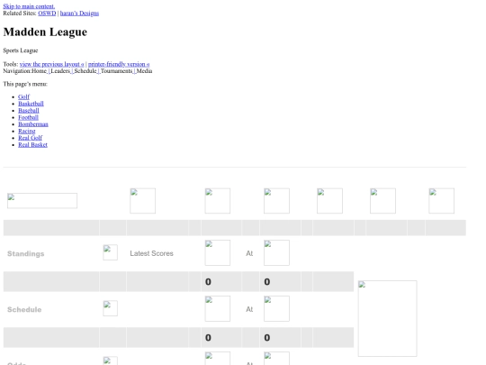This screenshot has height=365, width=486.
Task: Open Media in the Navigation line
Action: click(x=144, y=71)
